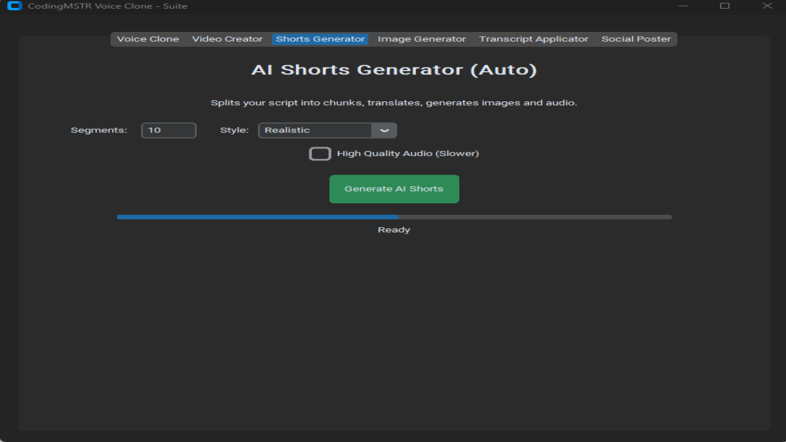The image size is (786, 442).
Task: Open the Video Creator tab
Action: pyautogui.click(x=227, y=39)
